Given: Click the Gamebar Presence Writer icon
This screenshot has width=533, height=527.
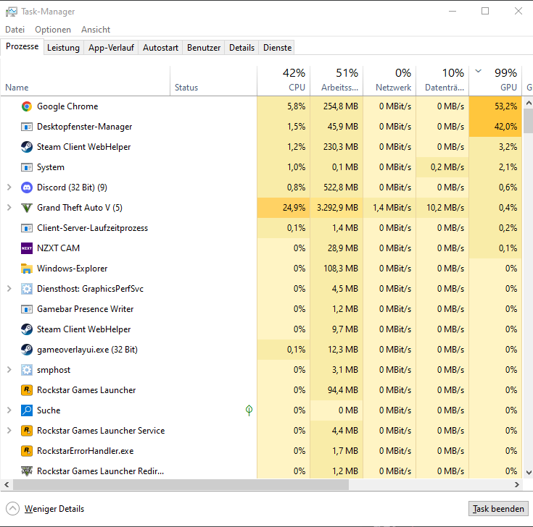Looking at the screenshot, I should pos(27,309).
